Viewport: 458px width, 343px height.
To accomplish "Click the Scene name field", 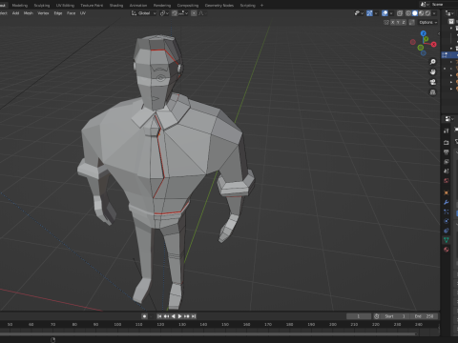I will pyautogui.click(x=445, y=4).
